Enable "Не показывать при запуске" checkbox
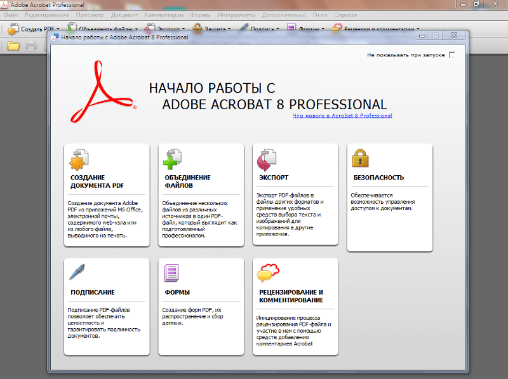The width and height of the screenshot is (508, 379). pyautogui.click(x=452, y=55)
